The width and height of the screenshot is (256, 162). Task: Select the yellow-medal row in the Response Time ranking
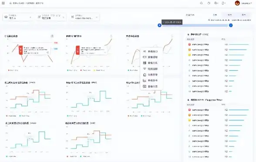click(219, 120)
